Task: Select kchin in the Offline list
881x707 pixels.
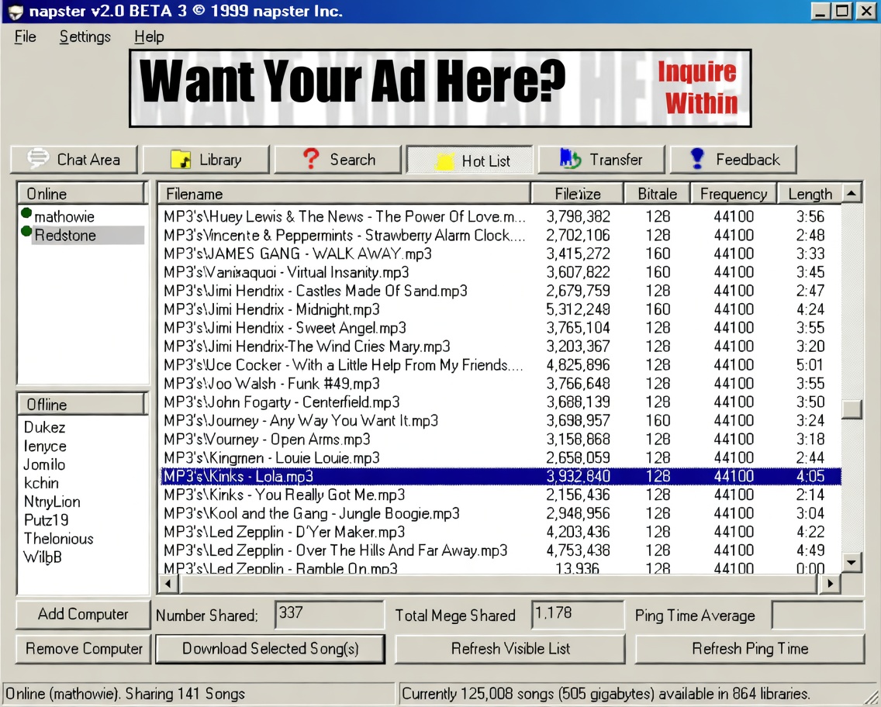Action: 41,483
